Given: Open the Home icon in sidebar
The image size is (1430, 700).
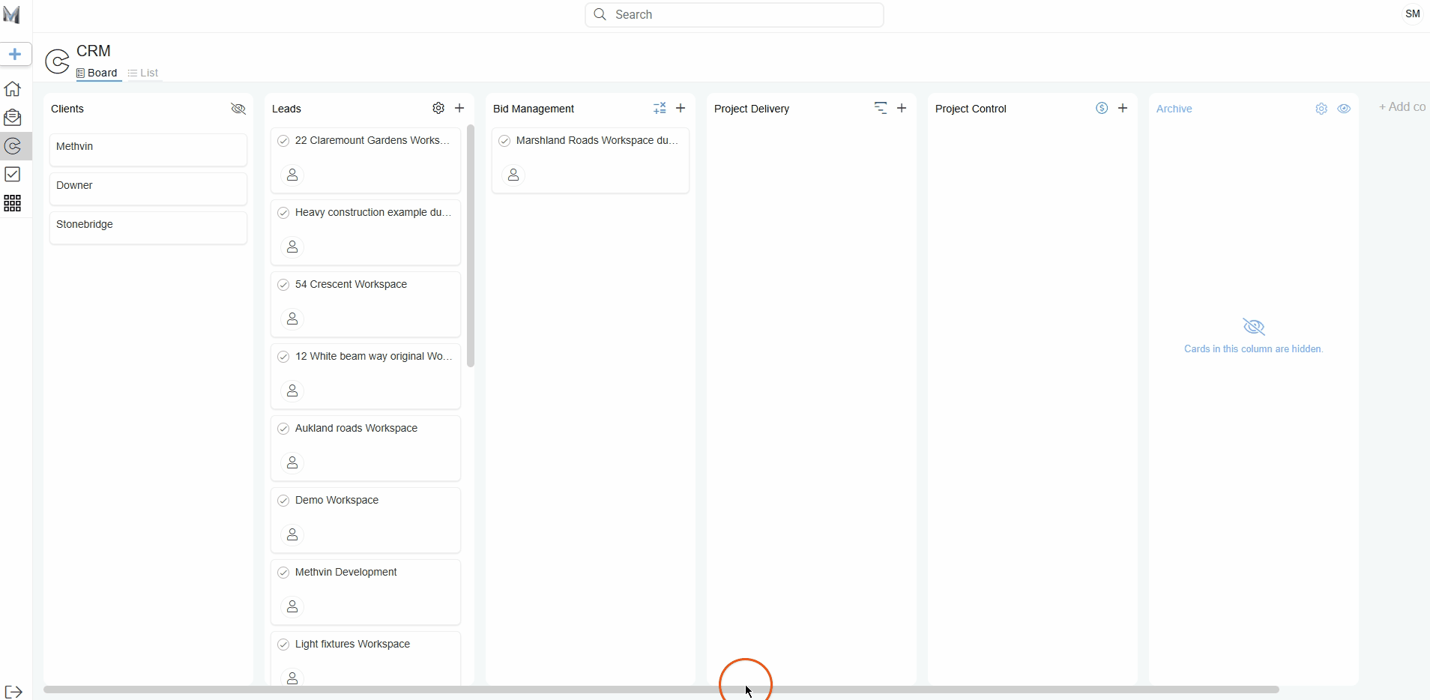Looking at the screenshot, I should [13, 88].
